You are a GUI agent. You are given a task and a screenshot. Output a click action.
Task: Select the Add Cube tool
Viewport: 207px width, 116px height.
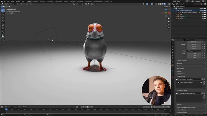[x=3, y=39]
